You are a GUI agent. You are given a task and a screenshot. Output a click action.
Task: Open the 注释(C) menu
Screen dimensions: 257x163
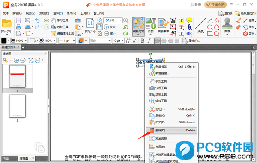[x=58, y=13]
